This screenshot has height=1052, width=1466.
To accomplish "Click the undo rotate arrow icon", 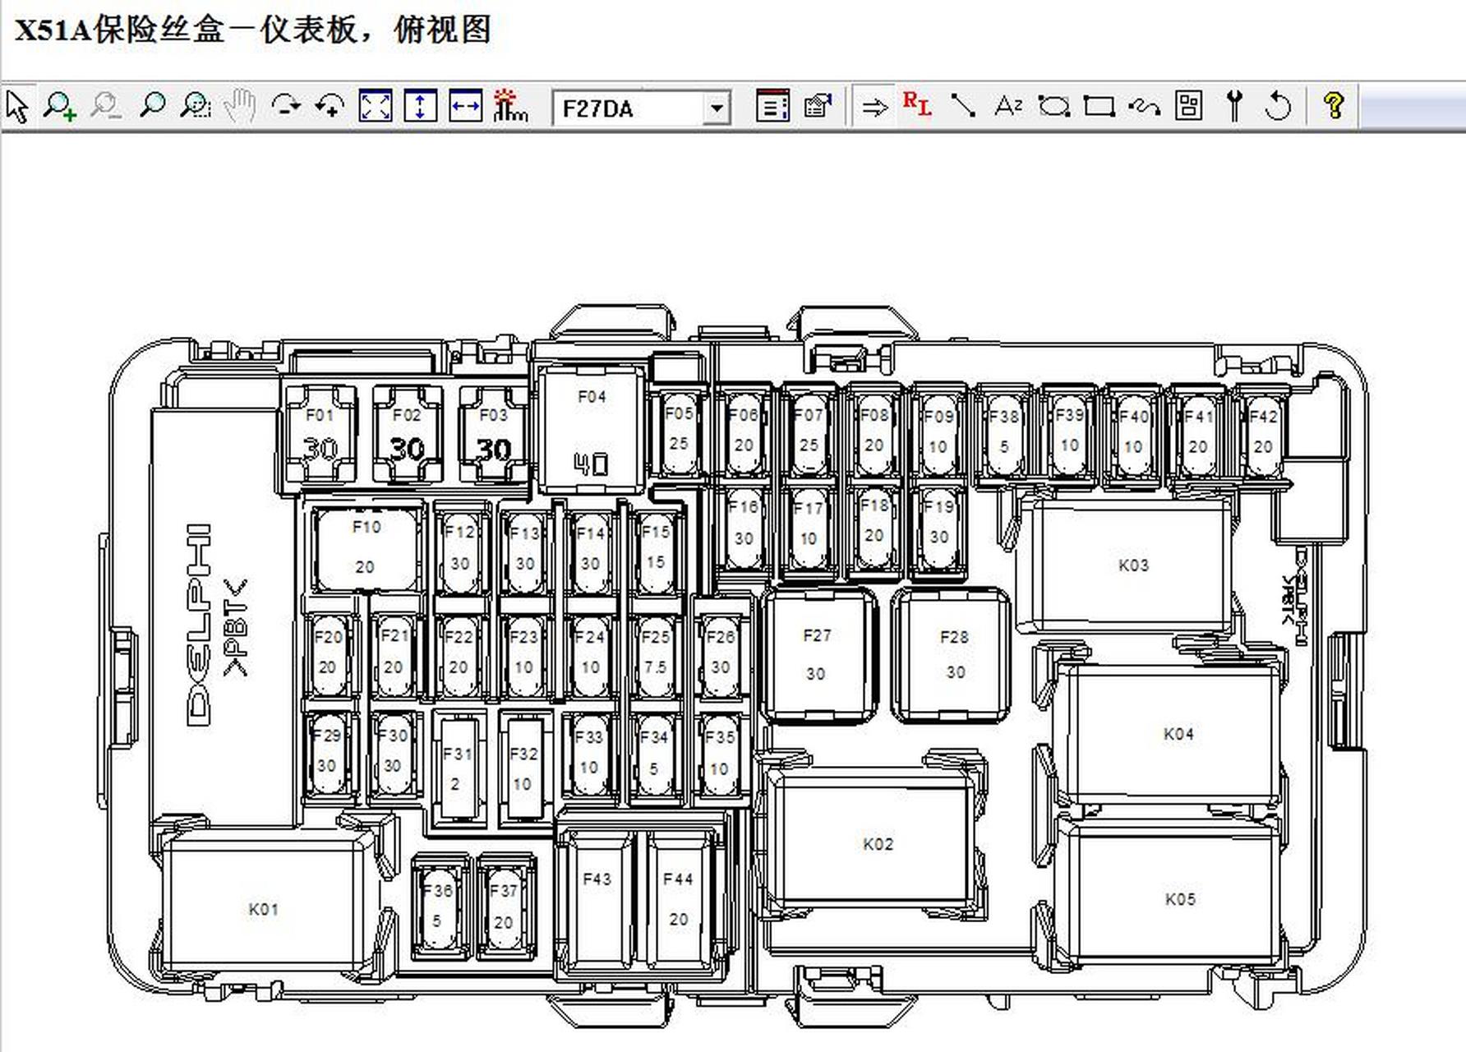I will pos(1278,107).
